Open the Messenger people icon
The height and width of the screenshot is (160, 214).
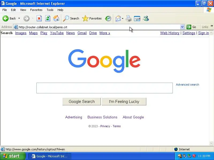tap(146, 18)
